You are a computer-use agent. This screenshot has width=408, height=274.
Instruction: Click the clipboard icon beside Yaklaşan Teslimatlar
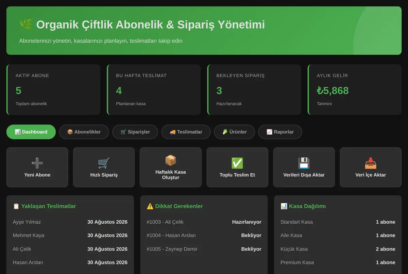[x=16, y=206]
